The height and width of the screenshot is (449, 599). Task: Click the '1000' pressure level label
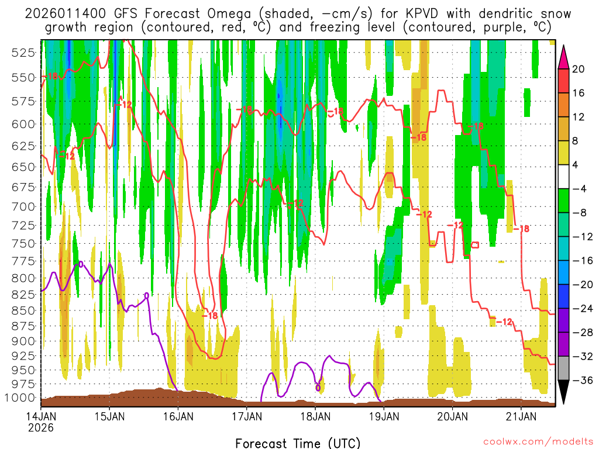click(x=20, y=398)
